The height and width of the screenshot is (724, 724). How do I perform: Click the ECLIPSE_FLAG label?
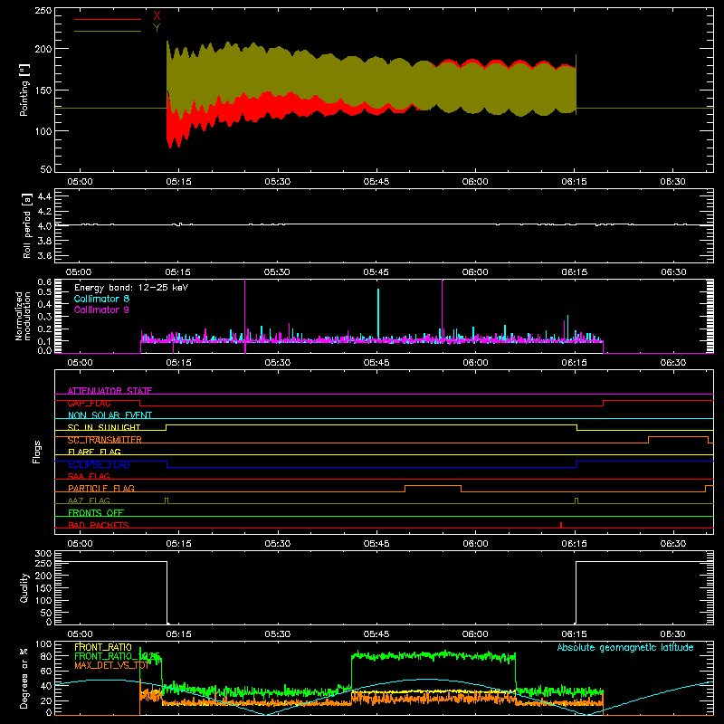99,464
